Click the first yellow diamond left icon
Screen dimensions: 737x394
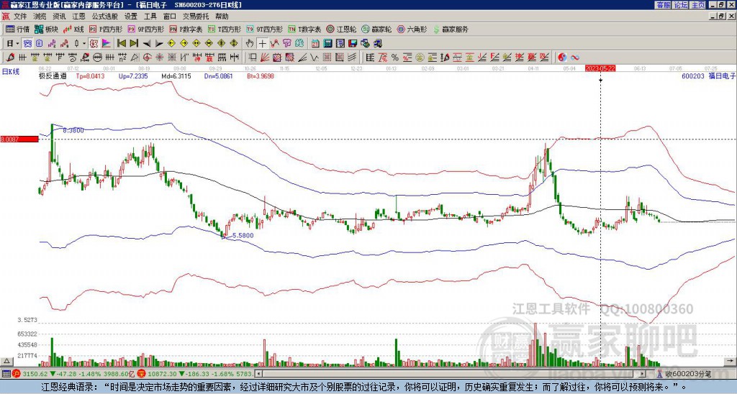coord(171,43)
